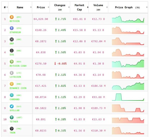Click the Tether logo icon
Screen dimensions: 150x137
(x=12, y=117)
